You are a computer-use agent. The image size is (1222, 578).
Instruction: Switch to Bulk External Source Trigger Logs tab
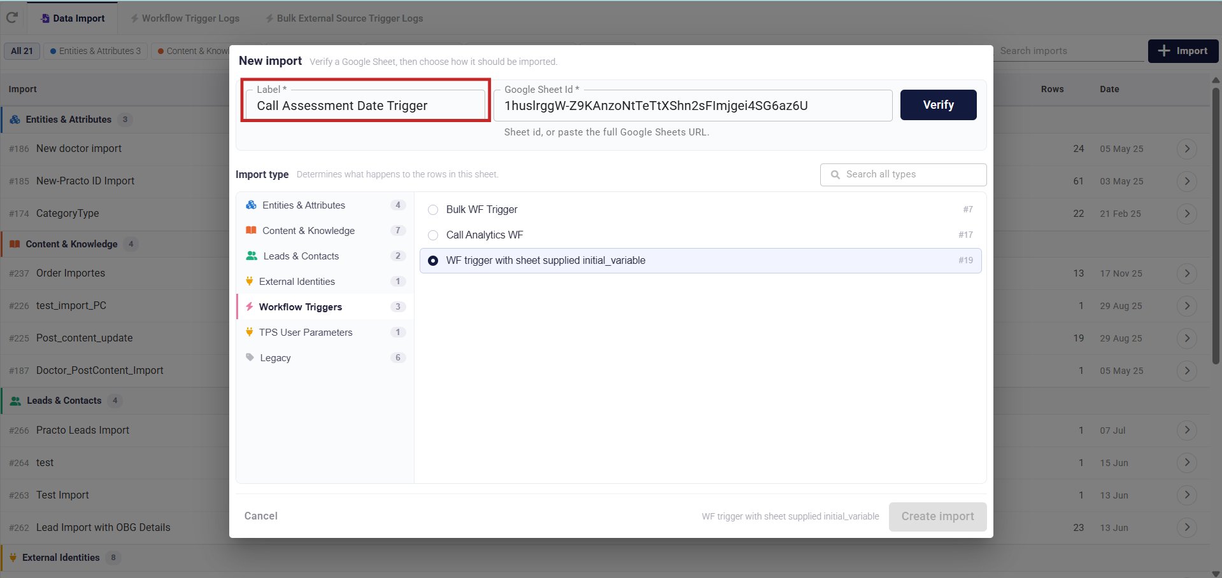point(344,18)
